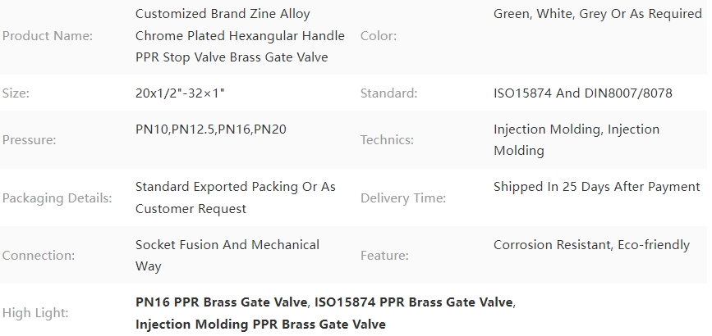Viewport: 712px width, 336px height.
Task: Click the Green, White, Grey color value
Action: 598,14
